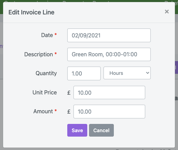
Task: Save the invoice line changes
Action: click(x=77, y=130)
